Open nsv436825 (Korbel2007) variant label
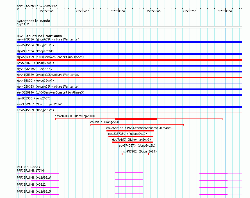This screenshot has height=198, width=250. tap(35, 81)
